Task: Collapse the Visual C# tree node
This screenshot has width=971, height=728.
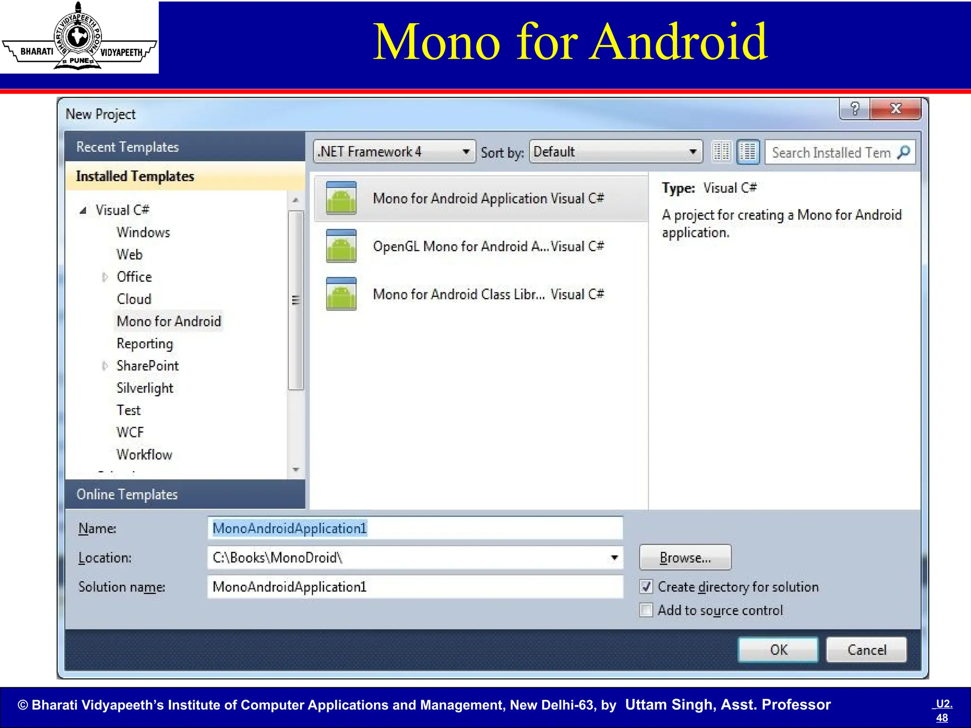Action: click(x=83, y=210)
